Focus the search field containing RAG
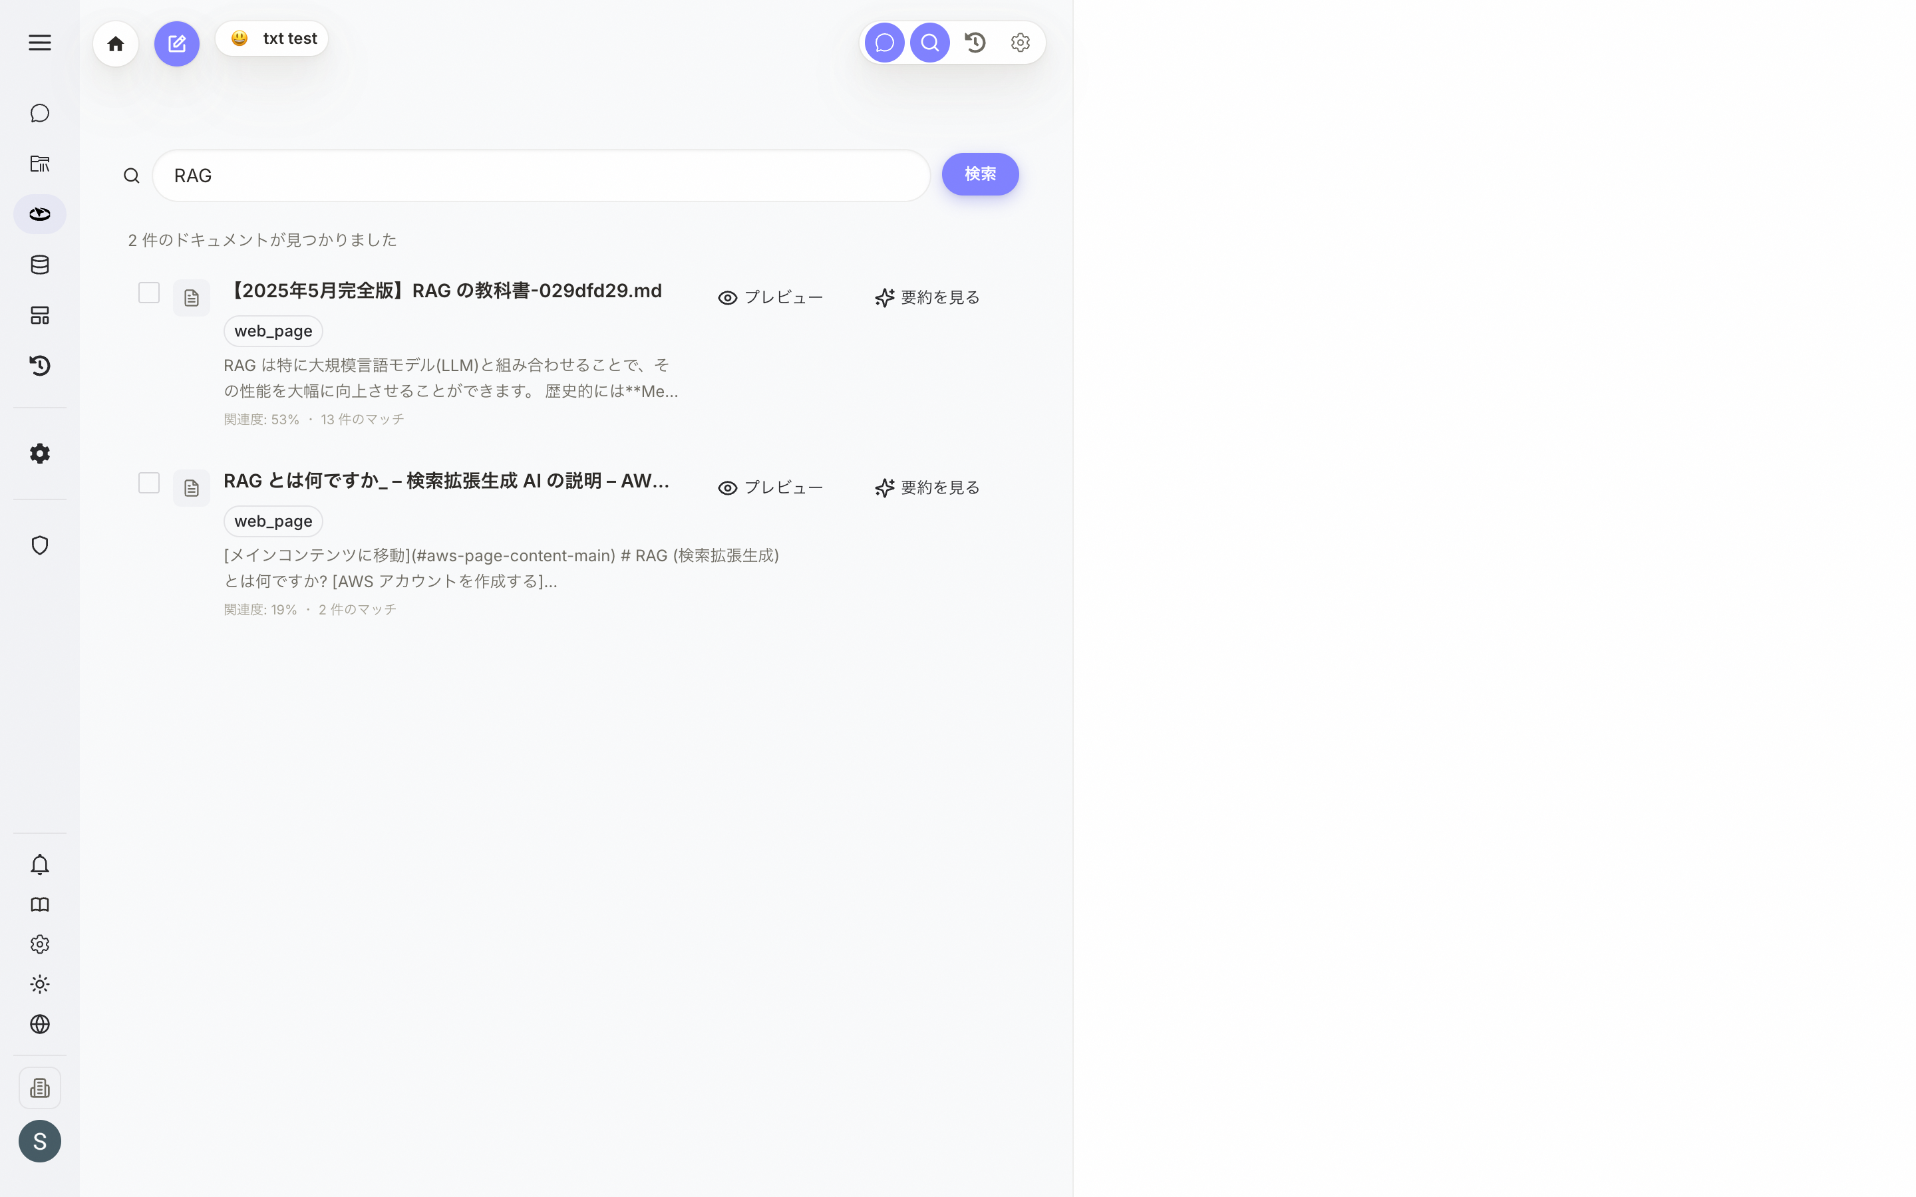1916x1197 pixels. coord(541,176)
